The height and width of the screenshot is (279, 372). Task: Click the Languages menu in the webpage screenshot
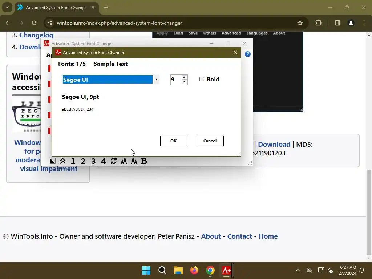(x=257, y=33)
